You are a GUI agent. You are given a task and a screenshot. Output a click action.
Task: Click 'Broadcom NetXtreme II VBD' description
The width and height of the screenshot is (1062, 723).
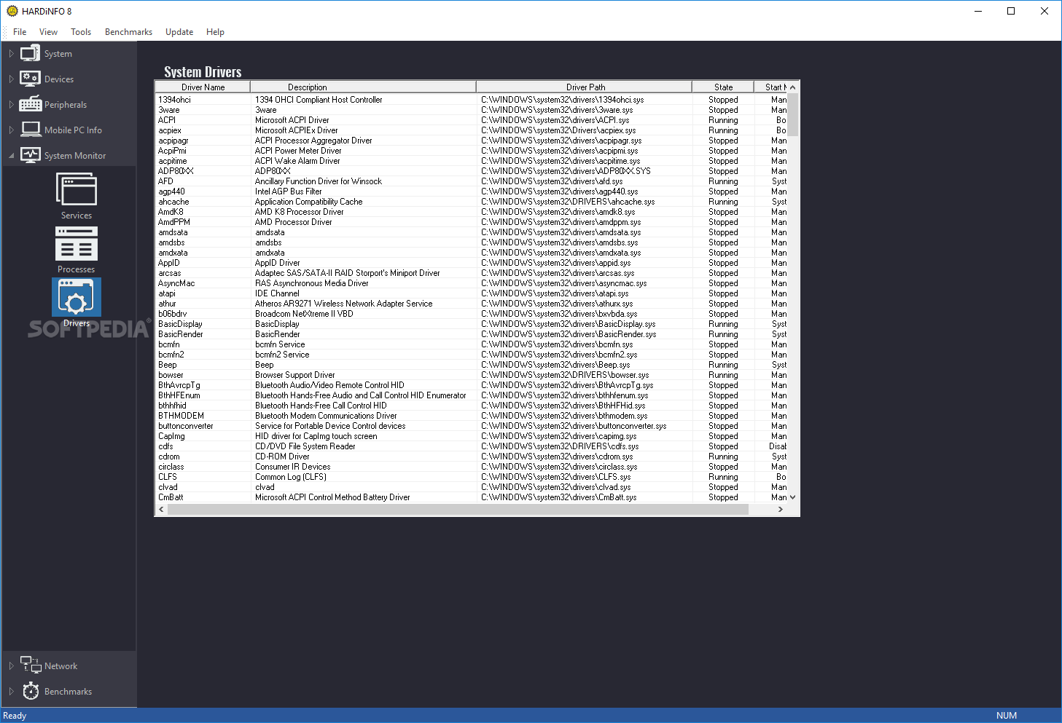point(304,314)
